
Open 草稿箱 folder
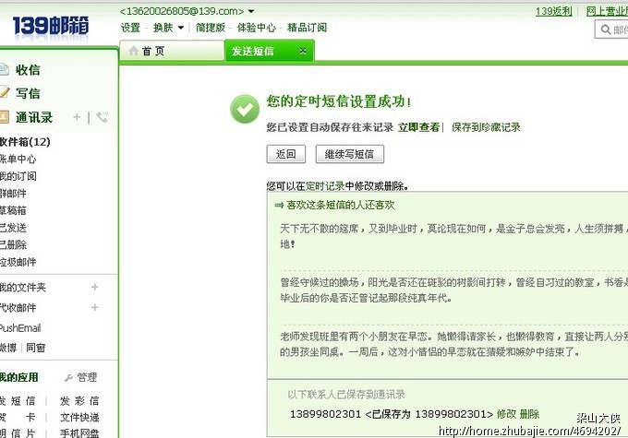tap(13, 210)
